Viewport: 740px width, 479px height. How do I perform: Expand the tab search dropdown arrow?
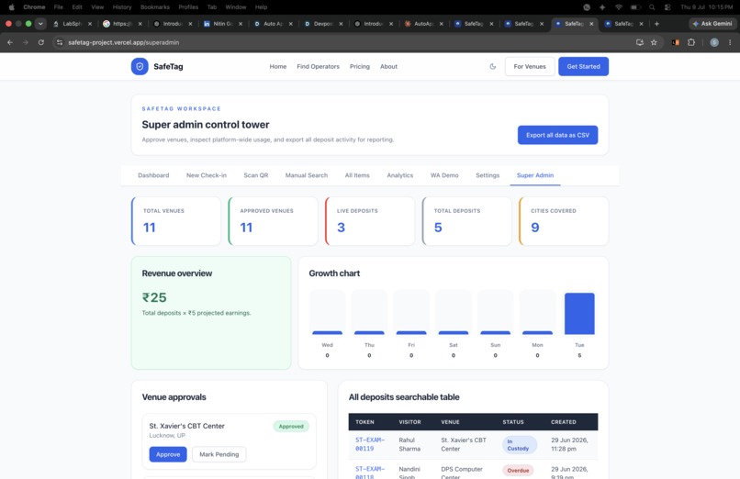tap(40, 24)
